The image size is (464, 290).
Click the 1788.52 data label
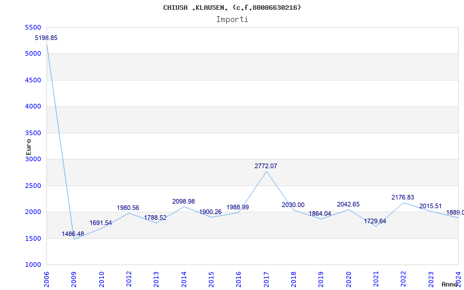point(155,218)
